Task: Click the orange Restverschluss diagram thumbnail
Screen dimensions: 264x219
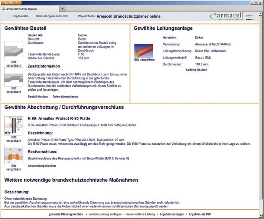Action: coord(14,154)
